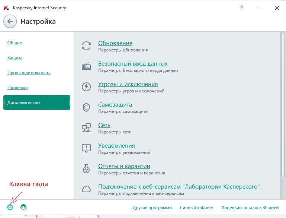Image resolution: width=286 pixels, height=218 pixels.
Task: Select the Производительность section
Action: (29, 73)
